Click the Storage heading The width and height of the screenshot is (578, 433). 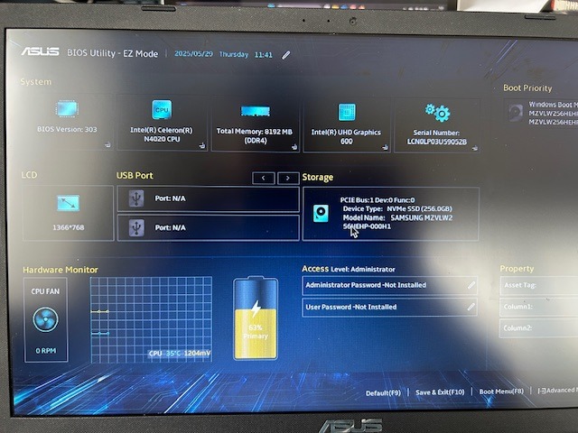coord(318,178)
